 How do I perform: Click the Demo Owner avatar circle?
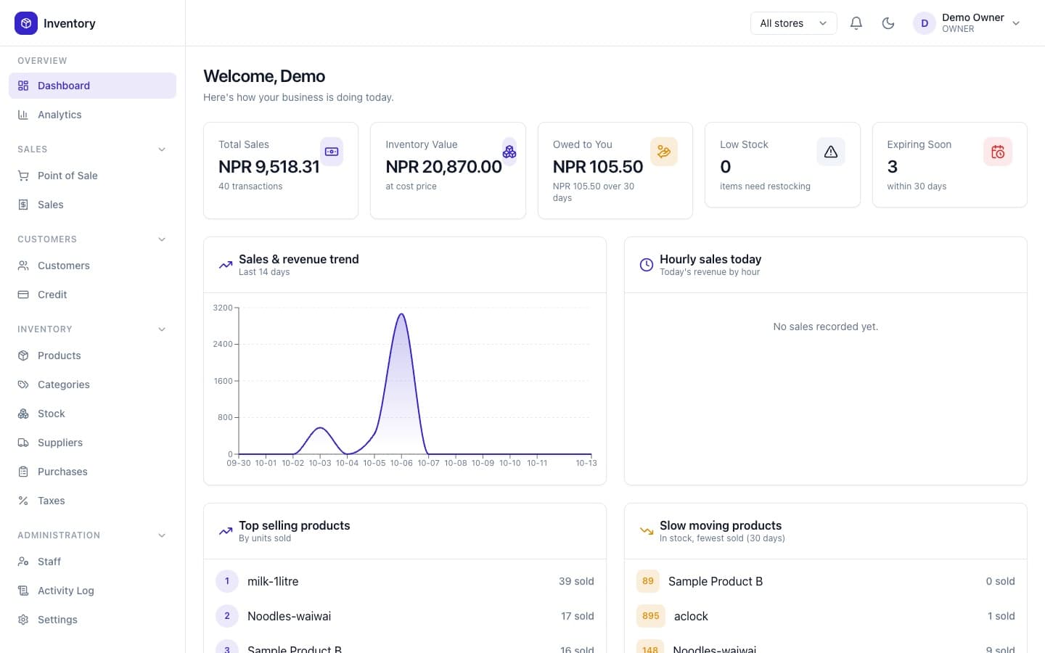click(x=925, y=23)
